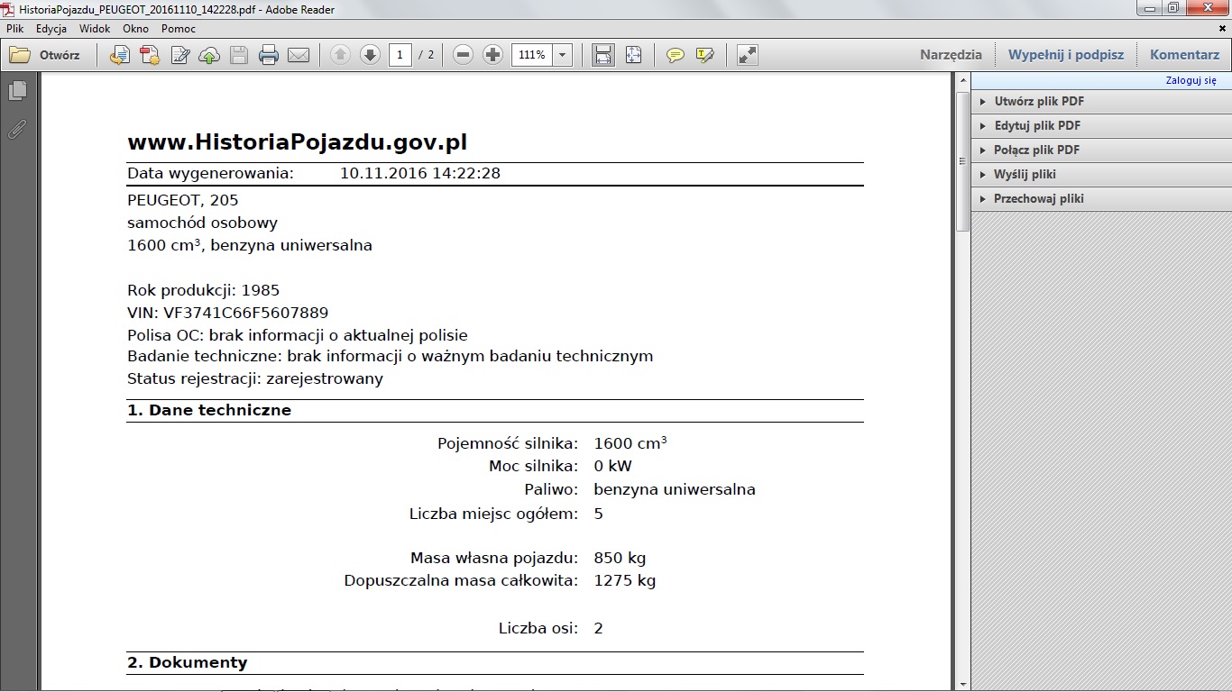The width and height of the screenshot is (1232, 692).
Task: Click the print document icon
Action: [269, 55]
